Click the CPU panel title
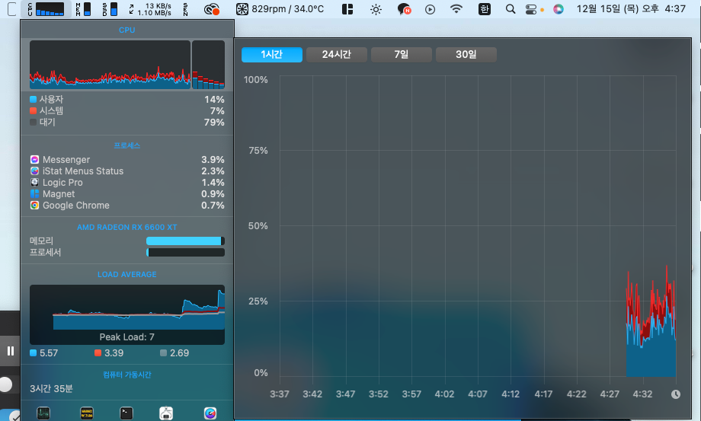 click(127, 30)
